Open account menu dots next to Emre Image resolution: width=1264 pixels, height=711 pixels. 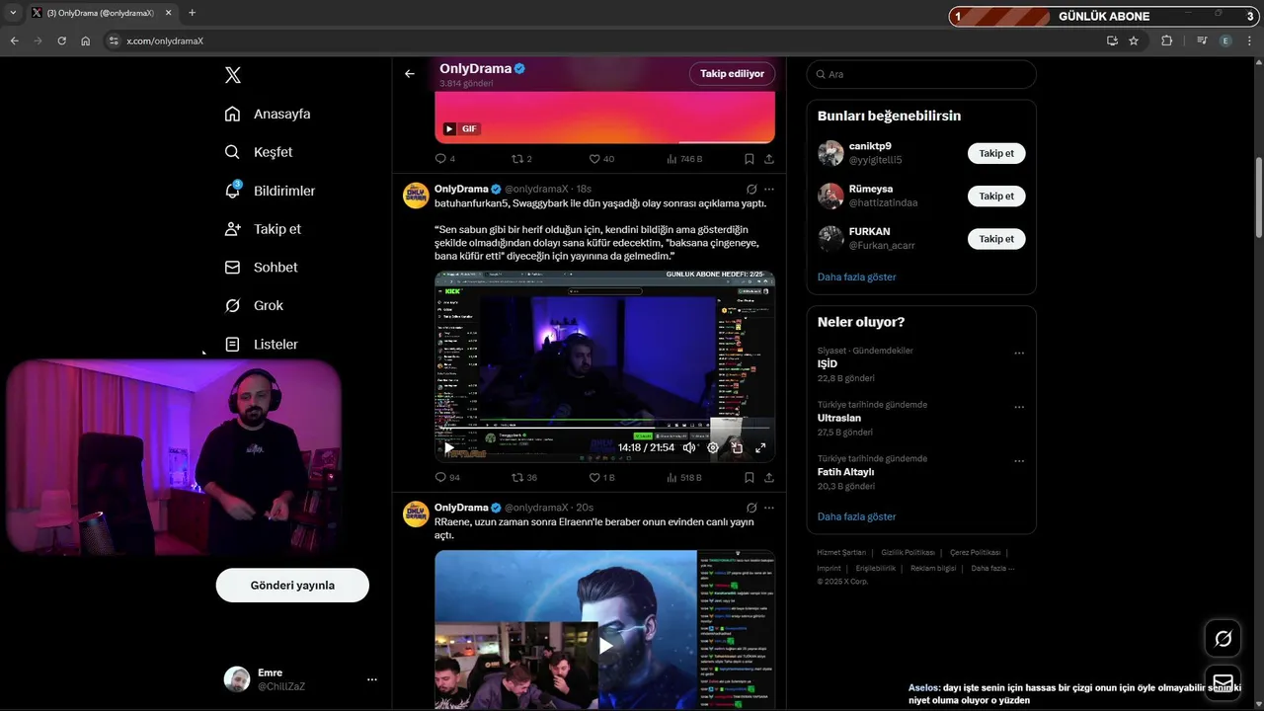click(x=372, y=679)
